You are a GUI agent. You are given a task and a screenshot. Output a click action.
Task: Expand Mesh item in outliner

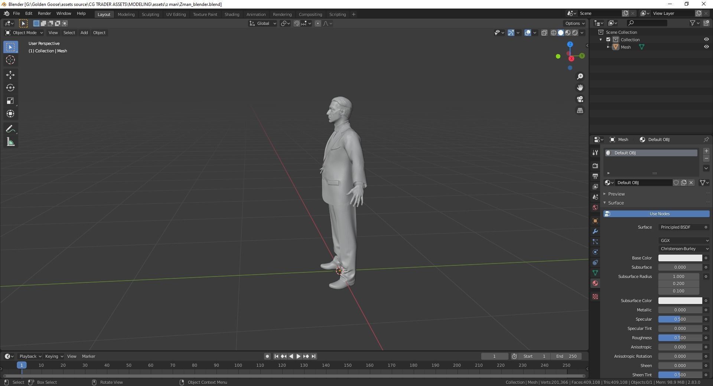click(x=608, y=47)
